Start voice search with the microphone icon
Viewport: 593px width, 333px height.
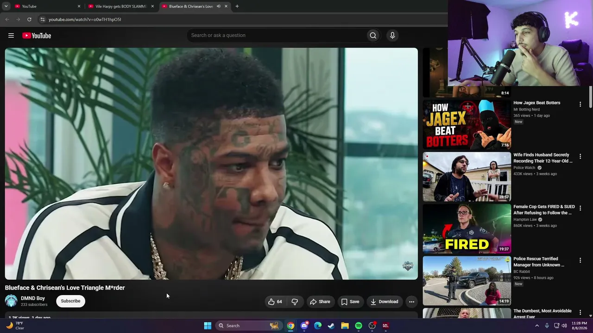click(392, 36)
